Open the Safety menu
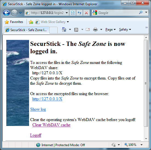This screenshot has width=151, height=150. point(125,30)
